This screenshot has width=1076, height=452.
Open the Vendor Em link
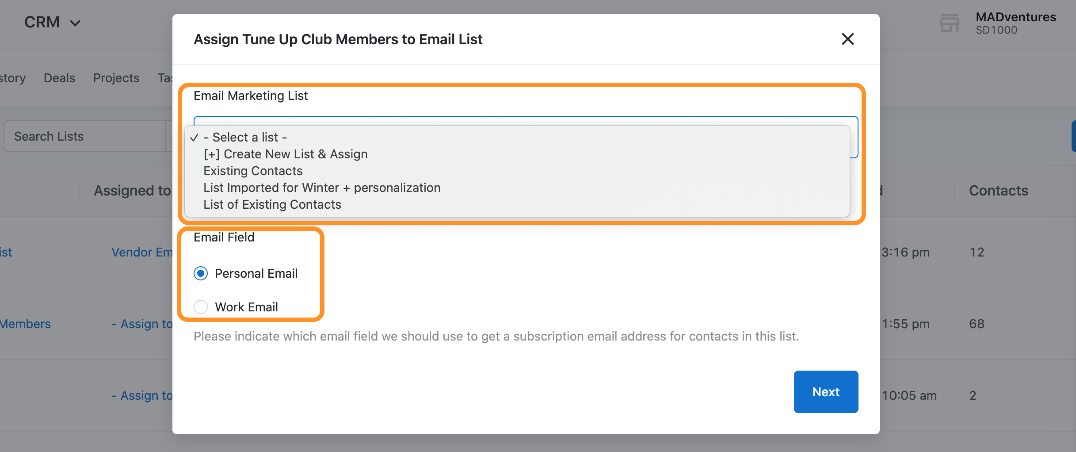(x=141, y=252)
